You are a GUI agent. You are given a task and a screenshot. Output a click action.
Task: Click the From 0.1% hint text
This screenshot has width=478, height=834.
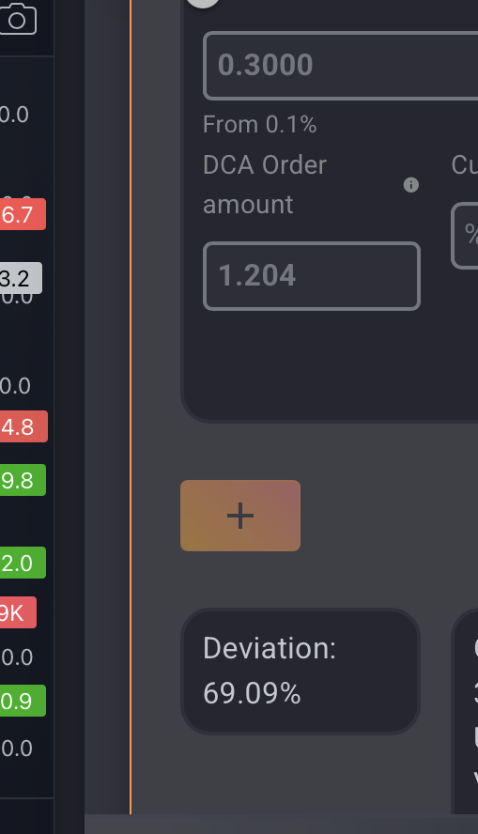pyautogui.click(x=260, y=125)
